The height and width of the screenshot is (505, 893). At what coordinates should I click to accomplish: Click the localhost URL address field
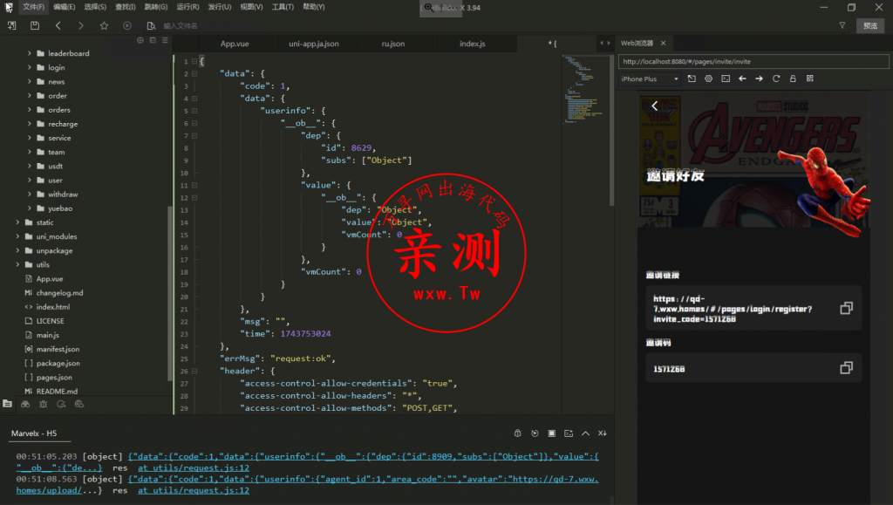pyautogui.click(x=741, y=62)
